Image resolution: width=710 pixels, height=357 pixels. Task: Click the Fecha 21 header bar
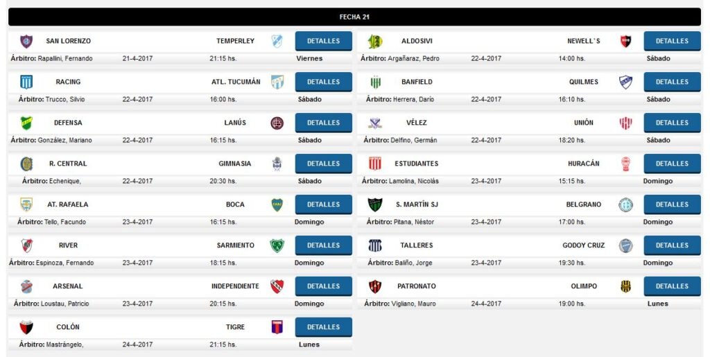click(x=354, y=17)
